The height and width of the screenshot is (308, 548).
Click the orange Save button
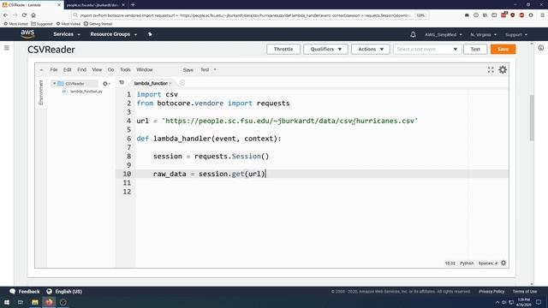503,50
